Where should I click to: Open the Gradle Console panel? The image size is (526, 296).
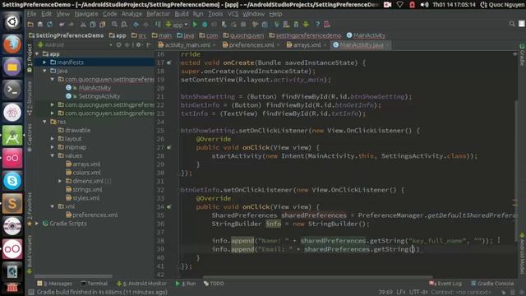[x=492, y=284]
